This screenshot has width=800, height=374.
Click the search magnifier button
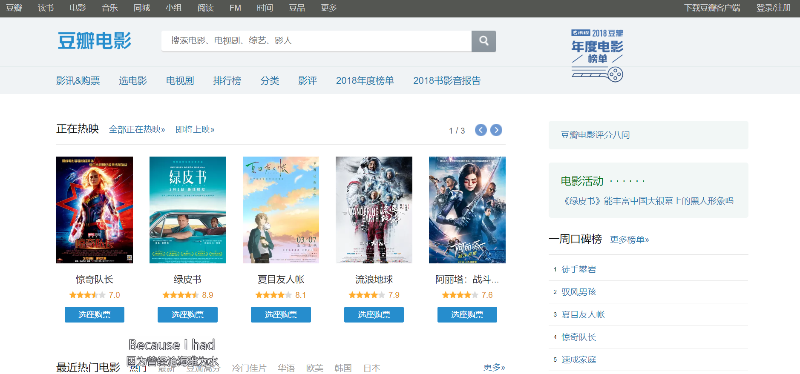click(483, 41)
